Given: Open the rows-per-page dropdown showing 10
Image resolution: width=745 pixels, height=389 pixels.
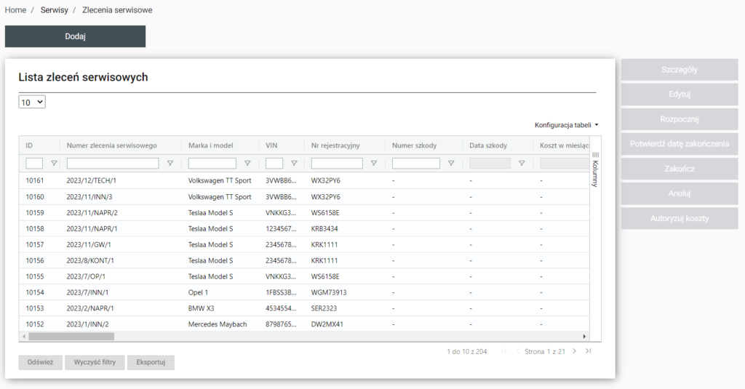Looking at the screenshot, I should point(32,103).
